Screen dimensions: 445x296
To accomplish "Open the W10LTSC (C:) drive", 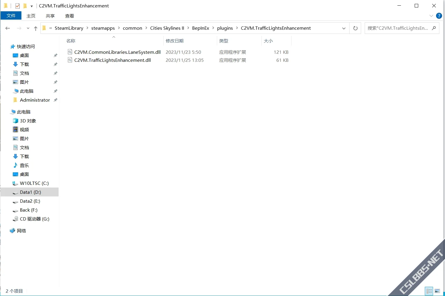I will point(34,183).
